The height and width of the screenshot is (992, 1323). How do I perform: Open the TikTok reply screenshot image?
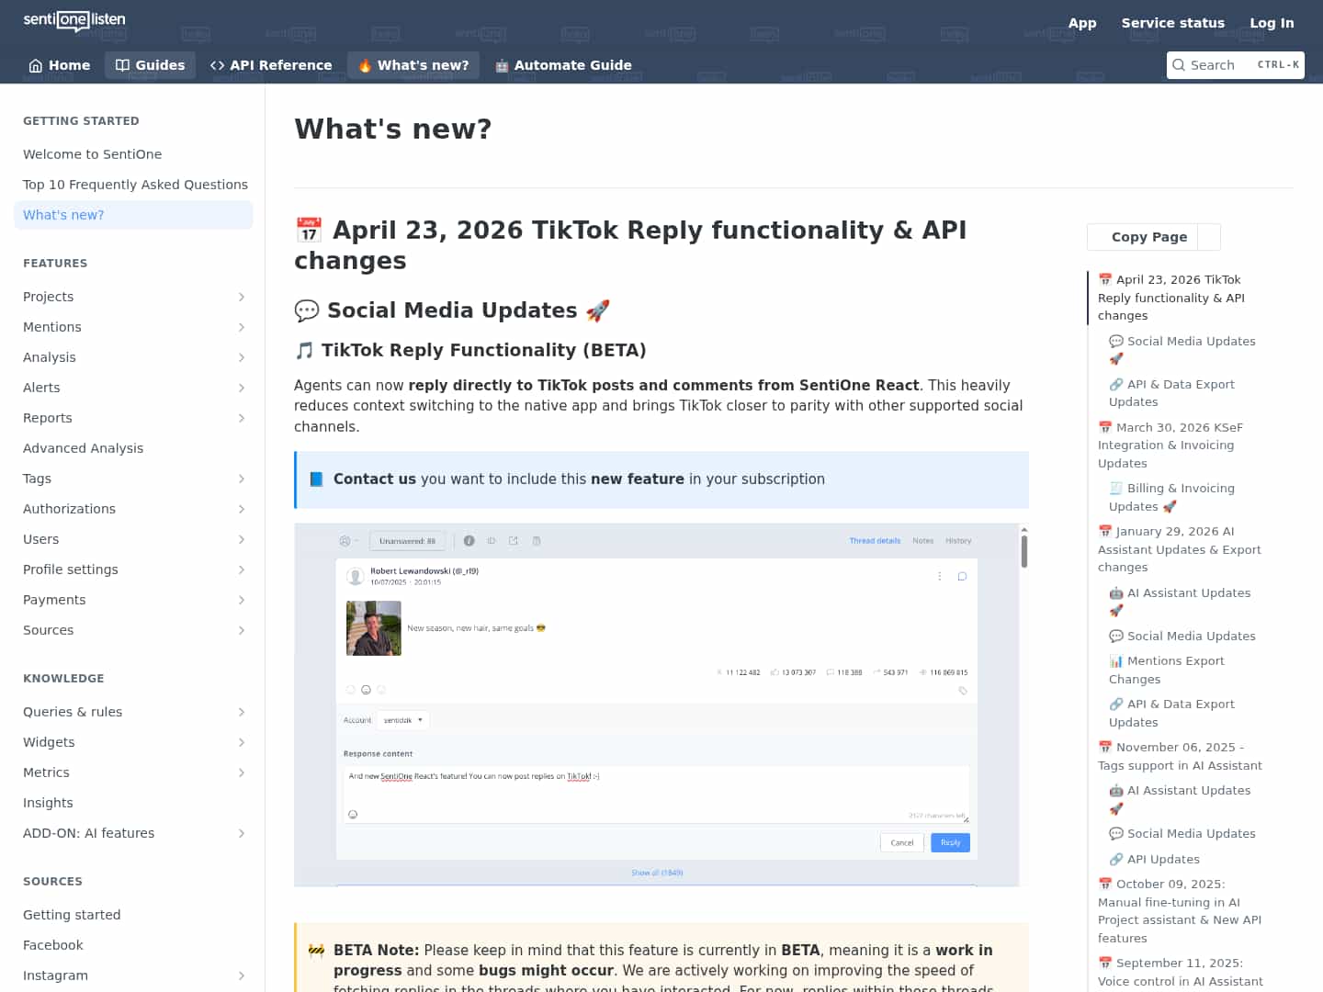[656, 705]
